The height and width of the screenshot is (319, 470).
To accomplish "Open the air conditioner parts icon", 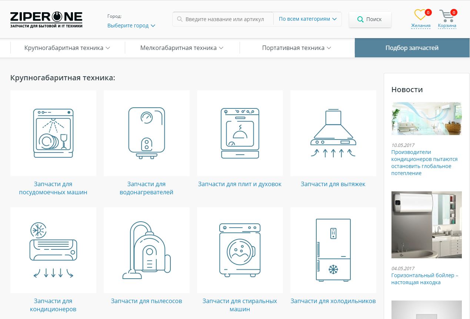I will [53, 250].
